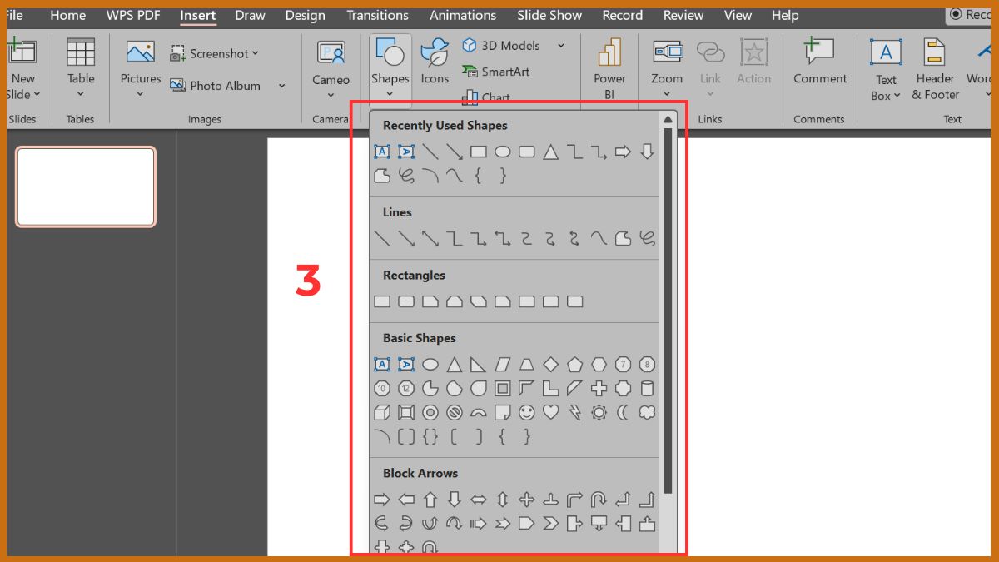999x562 pixels.
Task: Open the Animations ribbon tab
Action: point(465,15)
